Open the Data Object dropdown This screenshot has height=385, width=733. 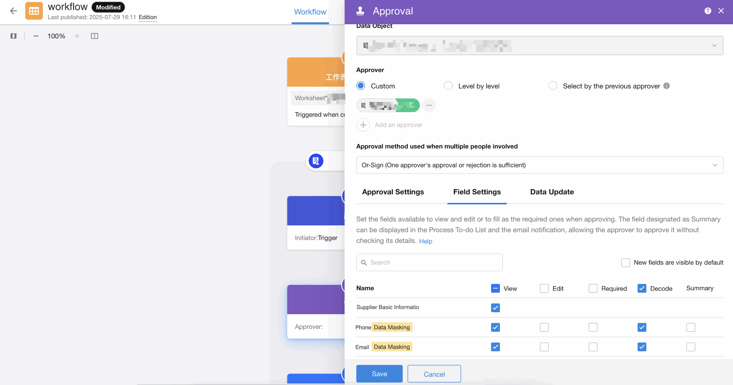click(540, 46)
